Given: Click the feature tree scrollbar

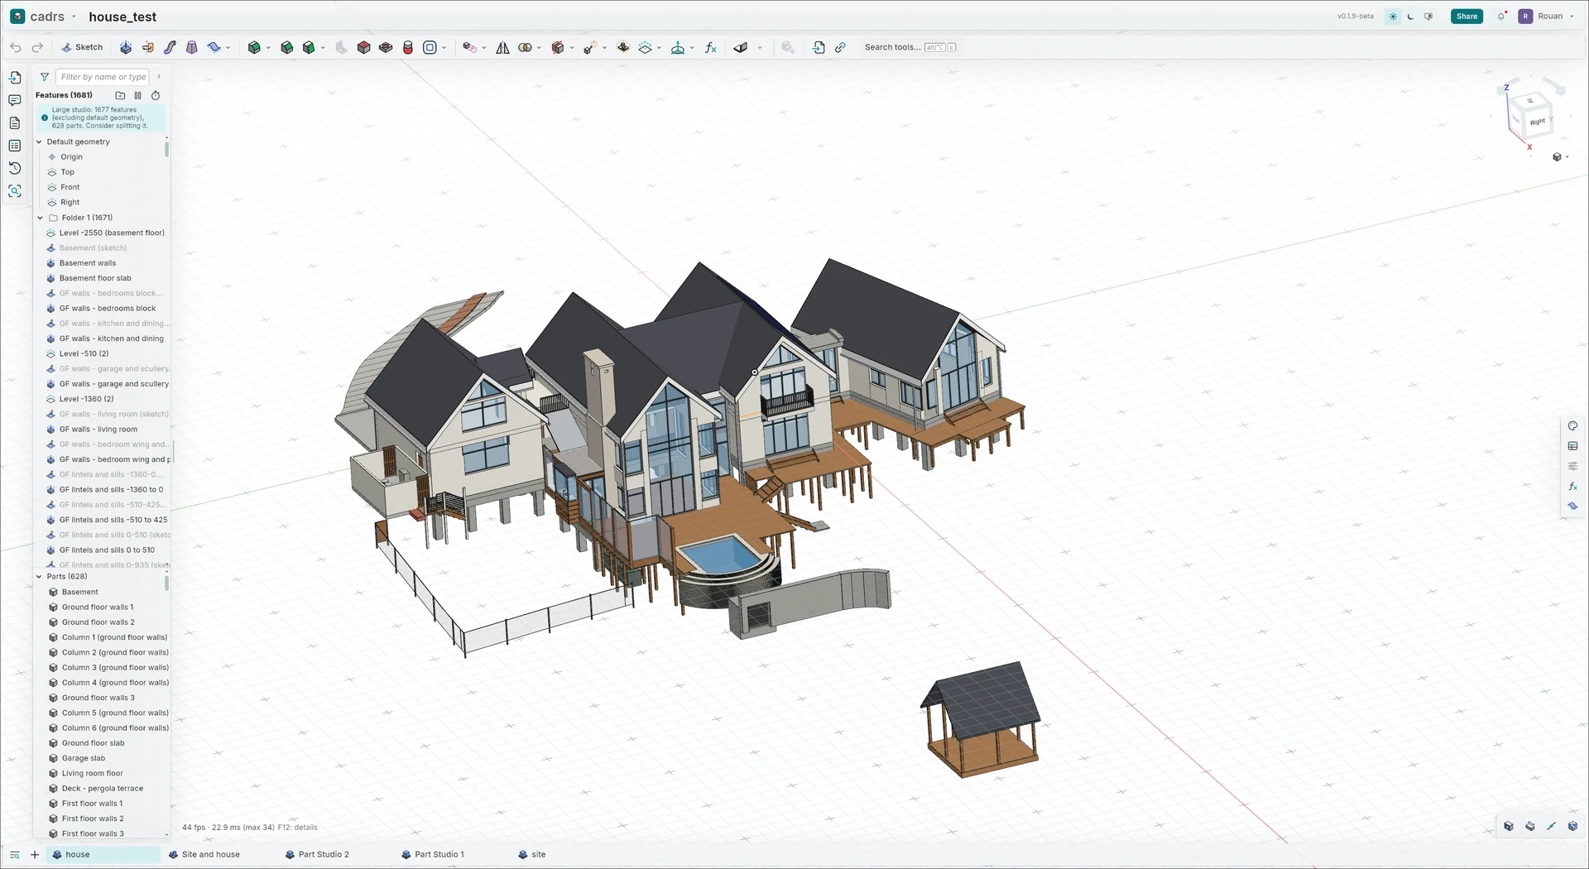Looking at the screenshot, I should (x=166, y=150).
